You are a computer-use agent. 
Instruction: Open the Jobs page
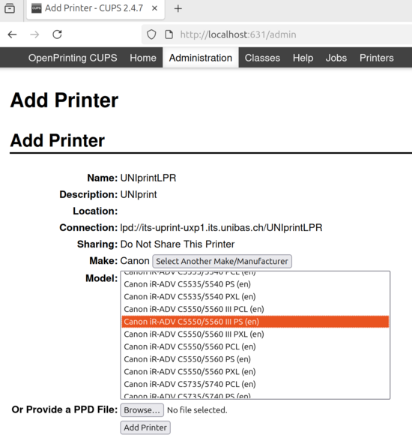point(336,58)
